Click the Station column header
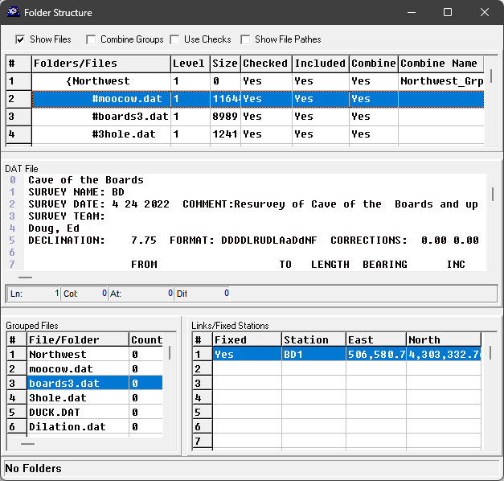Viewport: 504px width, 481px height. (x=313, y=339)
